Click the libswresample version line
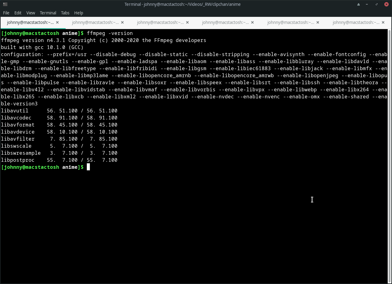The width and height of the screenshot is (392, 284). 59,153
